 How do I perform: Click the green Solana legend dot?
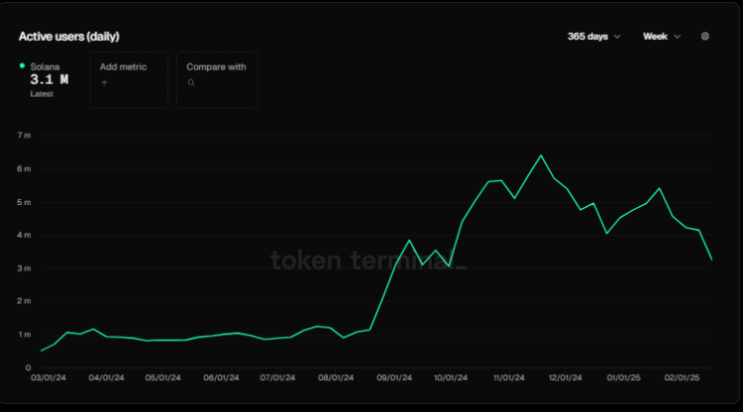22,65
